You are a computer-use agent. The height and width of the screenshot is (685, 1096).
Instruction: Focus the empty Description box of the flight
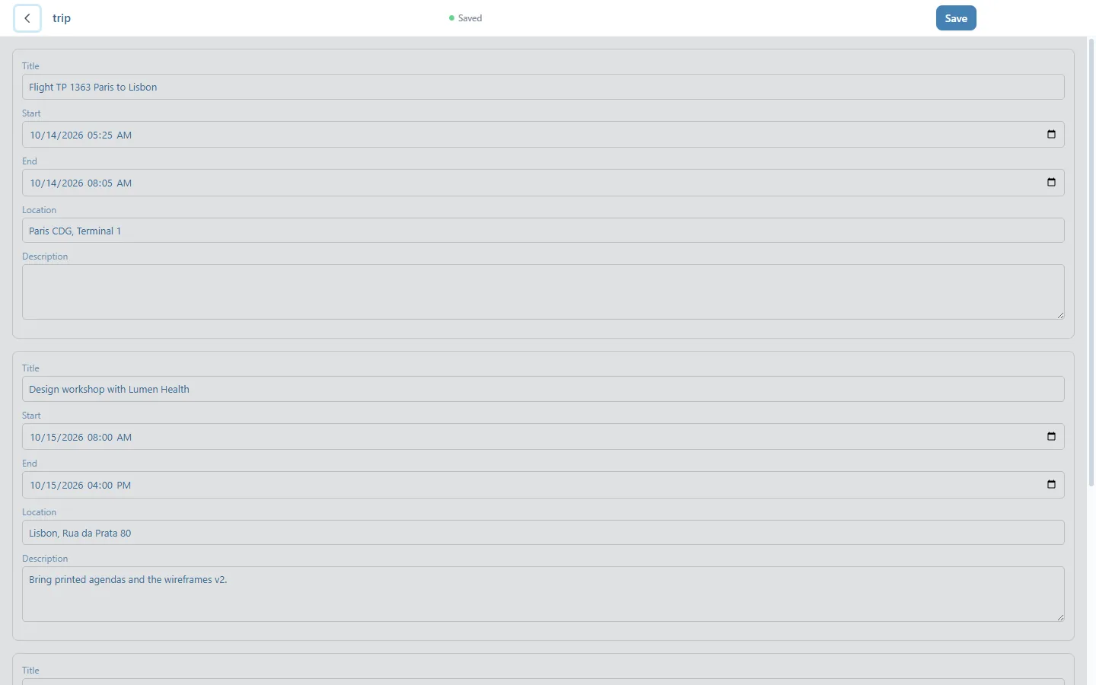tap(543, 292)
